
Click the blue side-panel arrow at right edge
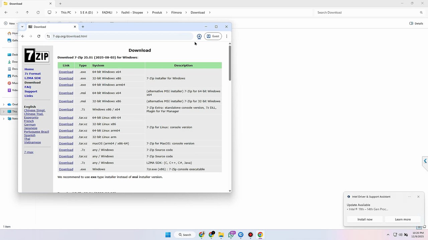click(x=425, y=161)
